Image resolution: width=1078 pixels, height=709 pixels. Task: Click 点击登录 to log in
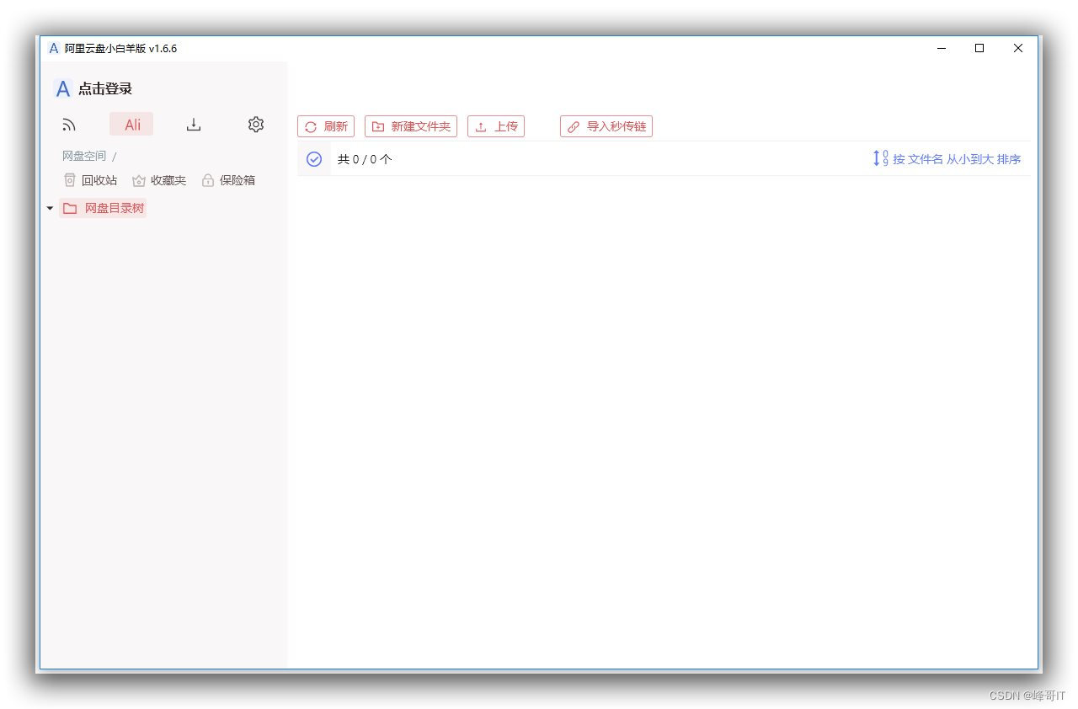click(x=105, y=88)
